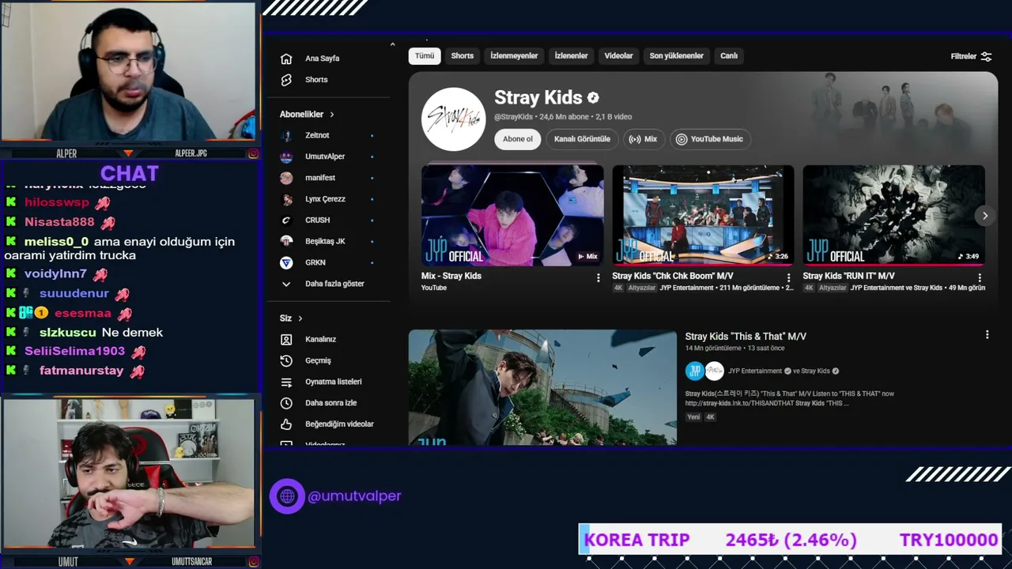Play the Chk Chk Boom M/V thumbnail

[x=703, y=216]
